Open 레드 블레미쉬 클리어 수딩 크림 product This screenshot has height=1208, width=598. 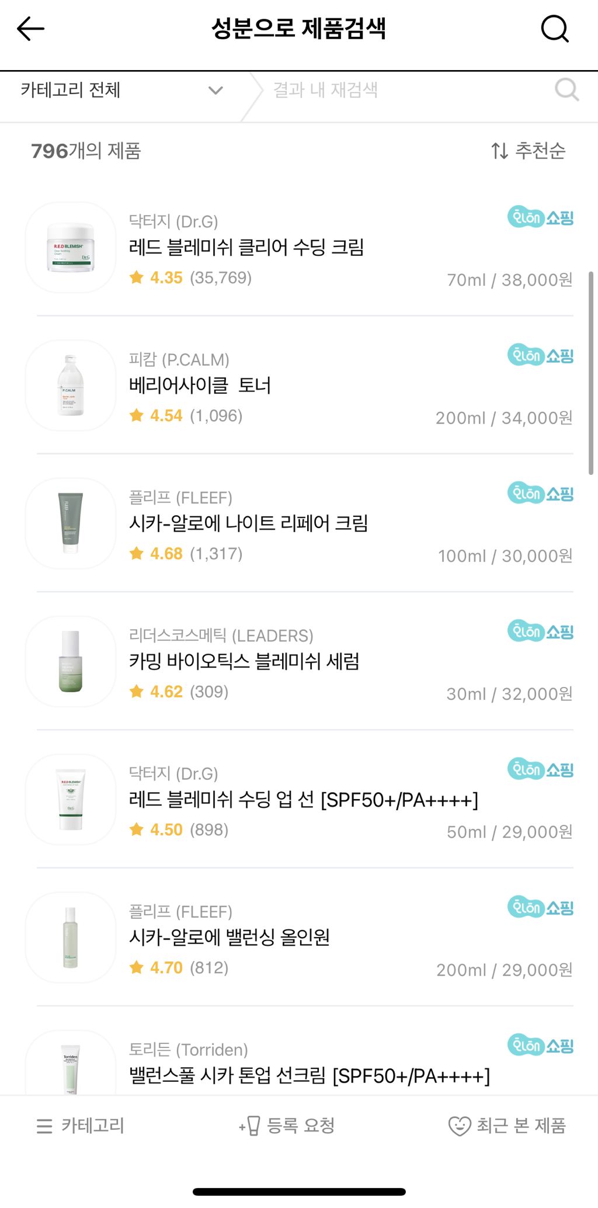246,247
